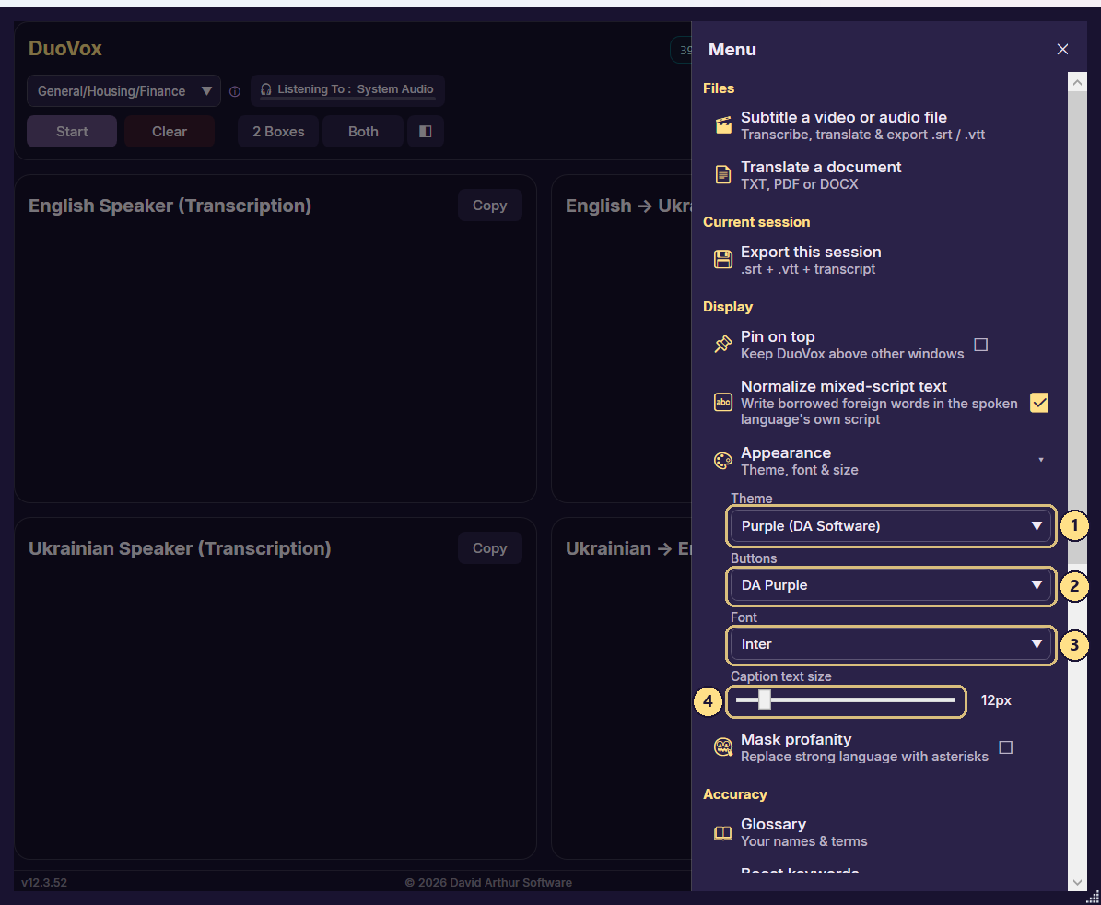The height and width of the screenshot is (905, 1101).
Task: Click the clapperboard subtitle file icon
Action: pos(723,125)
